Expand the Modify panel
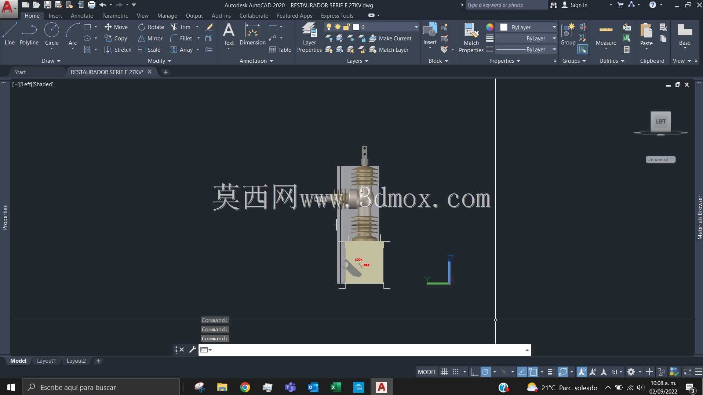Screen dimensions: 703x395 tap(159, 61)
